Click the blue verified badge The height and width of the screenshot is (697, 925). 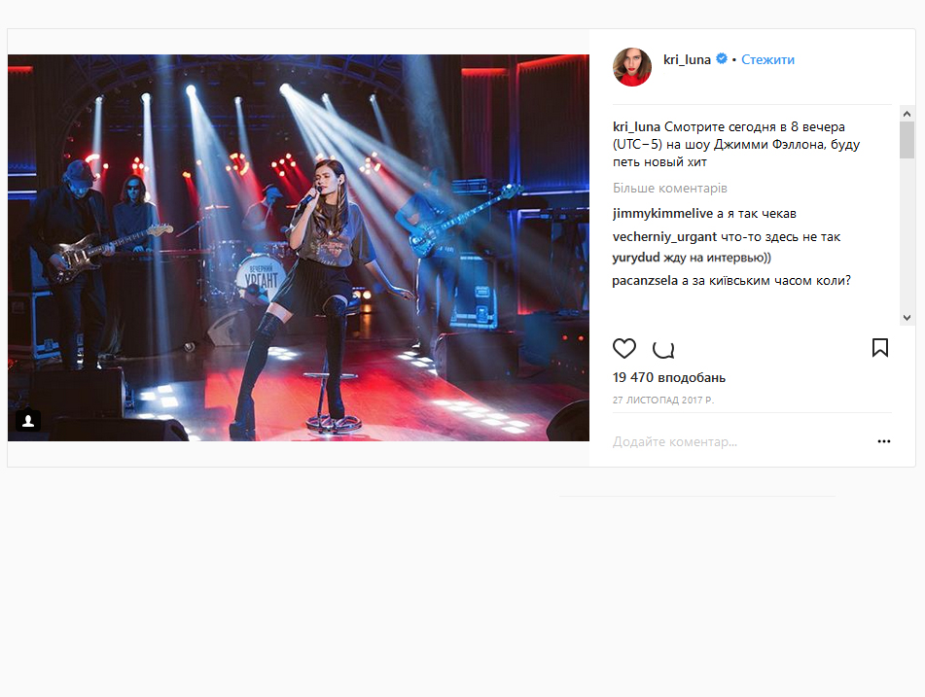(x=722, y=58)
